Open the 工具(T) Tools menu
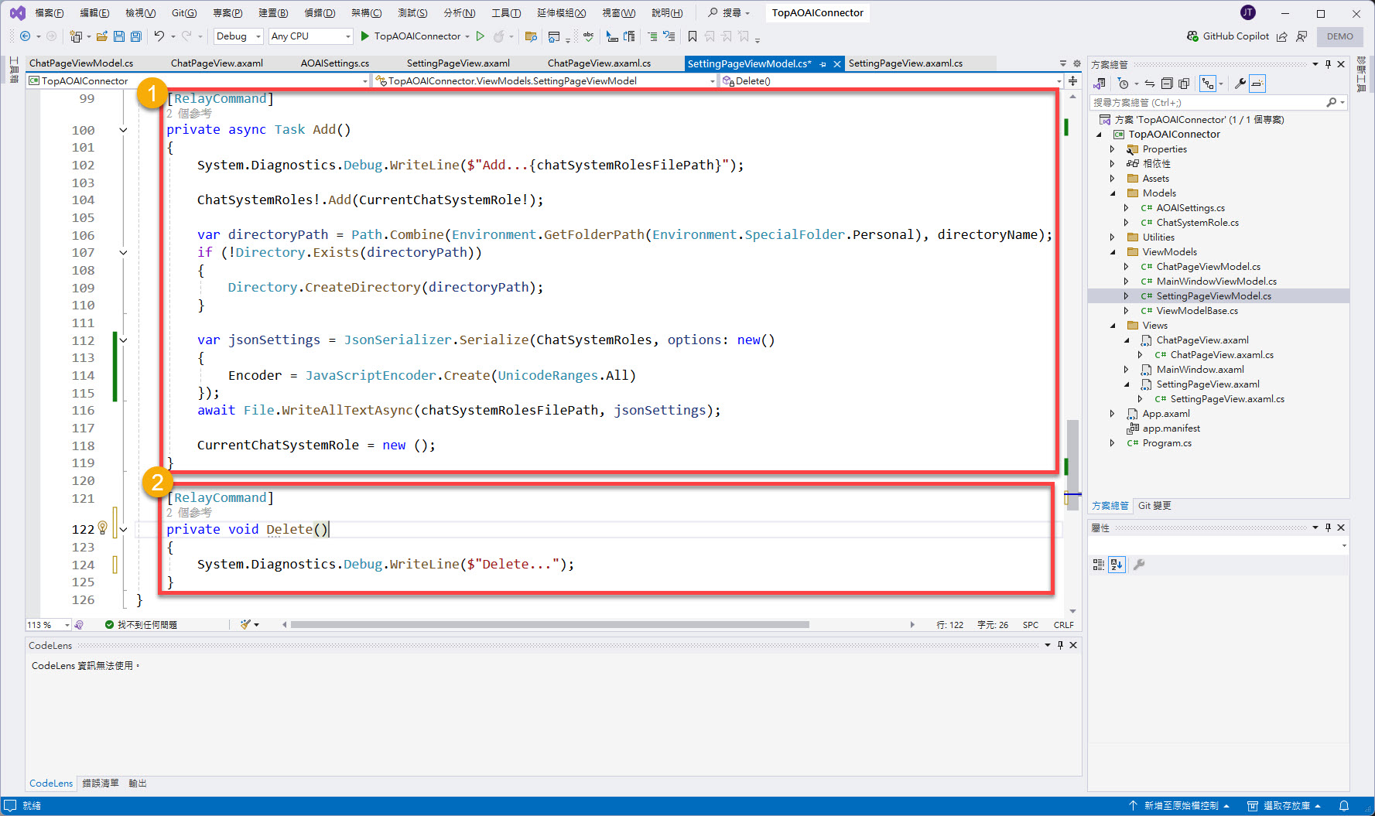1375x816 pixels. point(506,12)
